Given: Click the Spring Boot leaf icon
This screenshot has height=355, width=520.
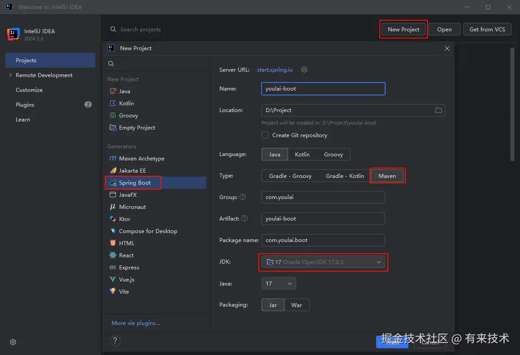Looking at the screenshot, I should click(x=113, y=182).
